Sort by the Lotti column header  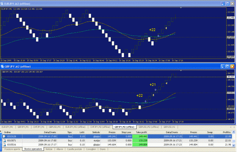click(82, 132)
